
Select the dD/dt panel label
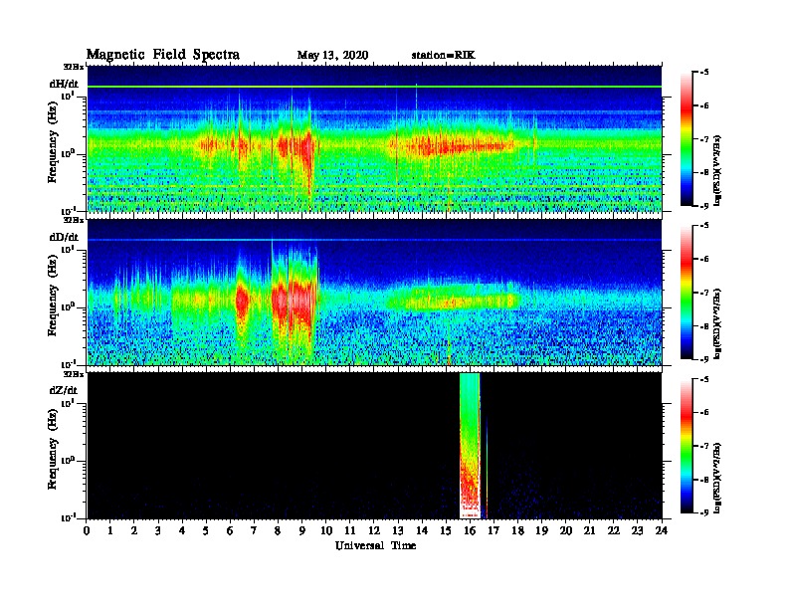pos(64,237)
